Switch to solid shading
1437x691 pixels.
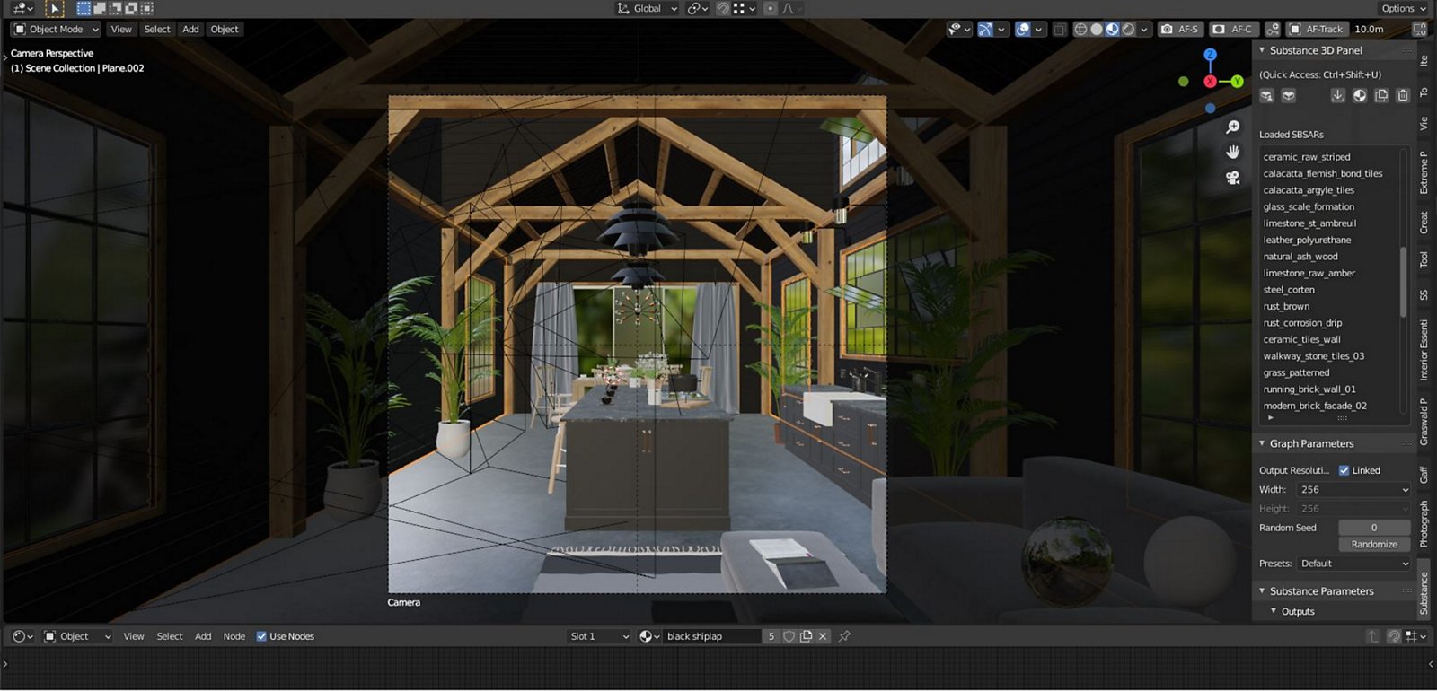click(x=1097, y=29)
